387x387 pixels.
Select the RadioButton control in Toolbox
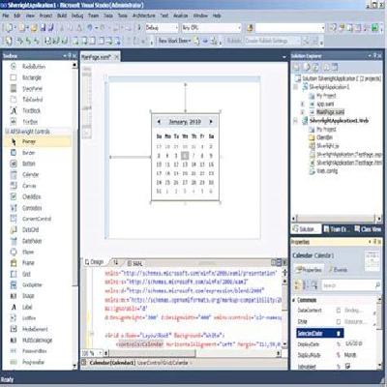(34, 67)
